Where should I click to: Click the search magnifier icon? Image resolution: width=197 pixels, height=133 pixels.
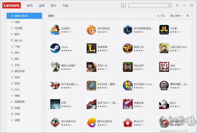tap(169, 5)
